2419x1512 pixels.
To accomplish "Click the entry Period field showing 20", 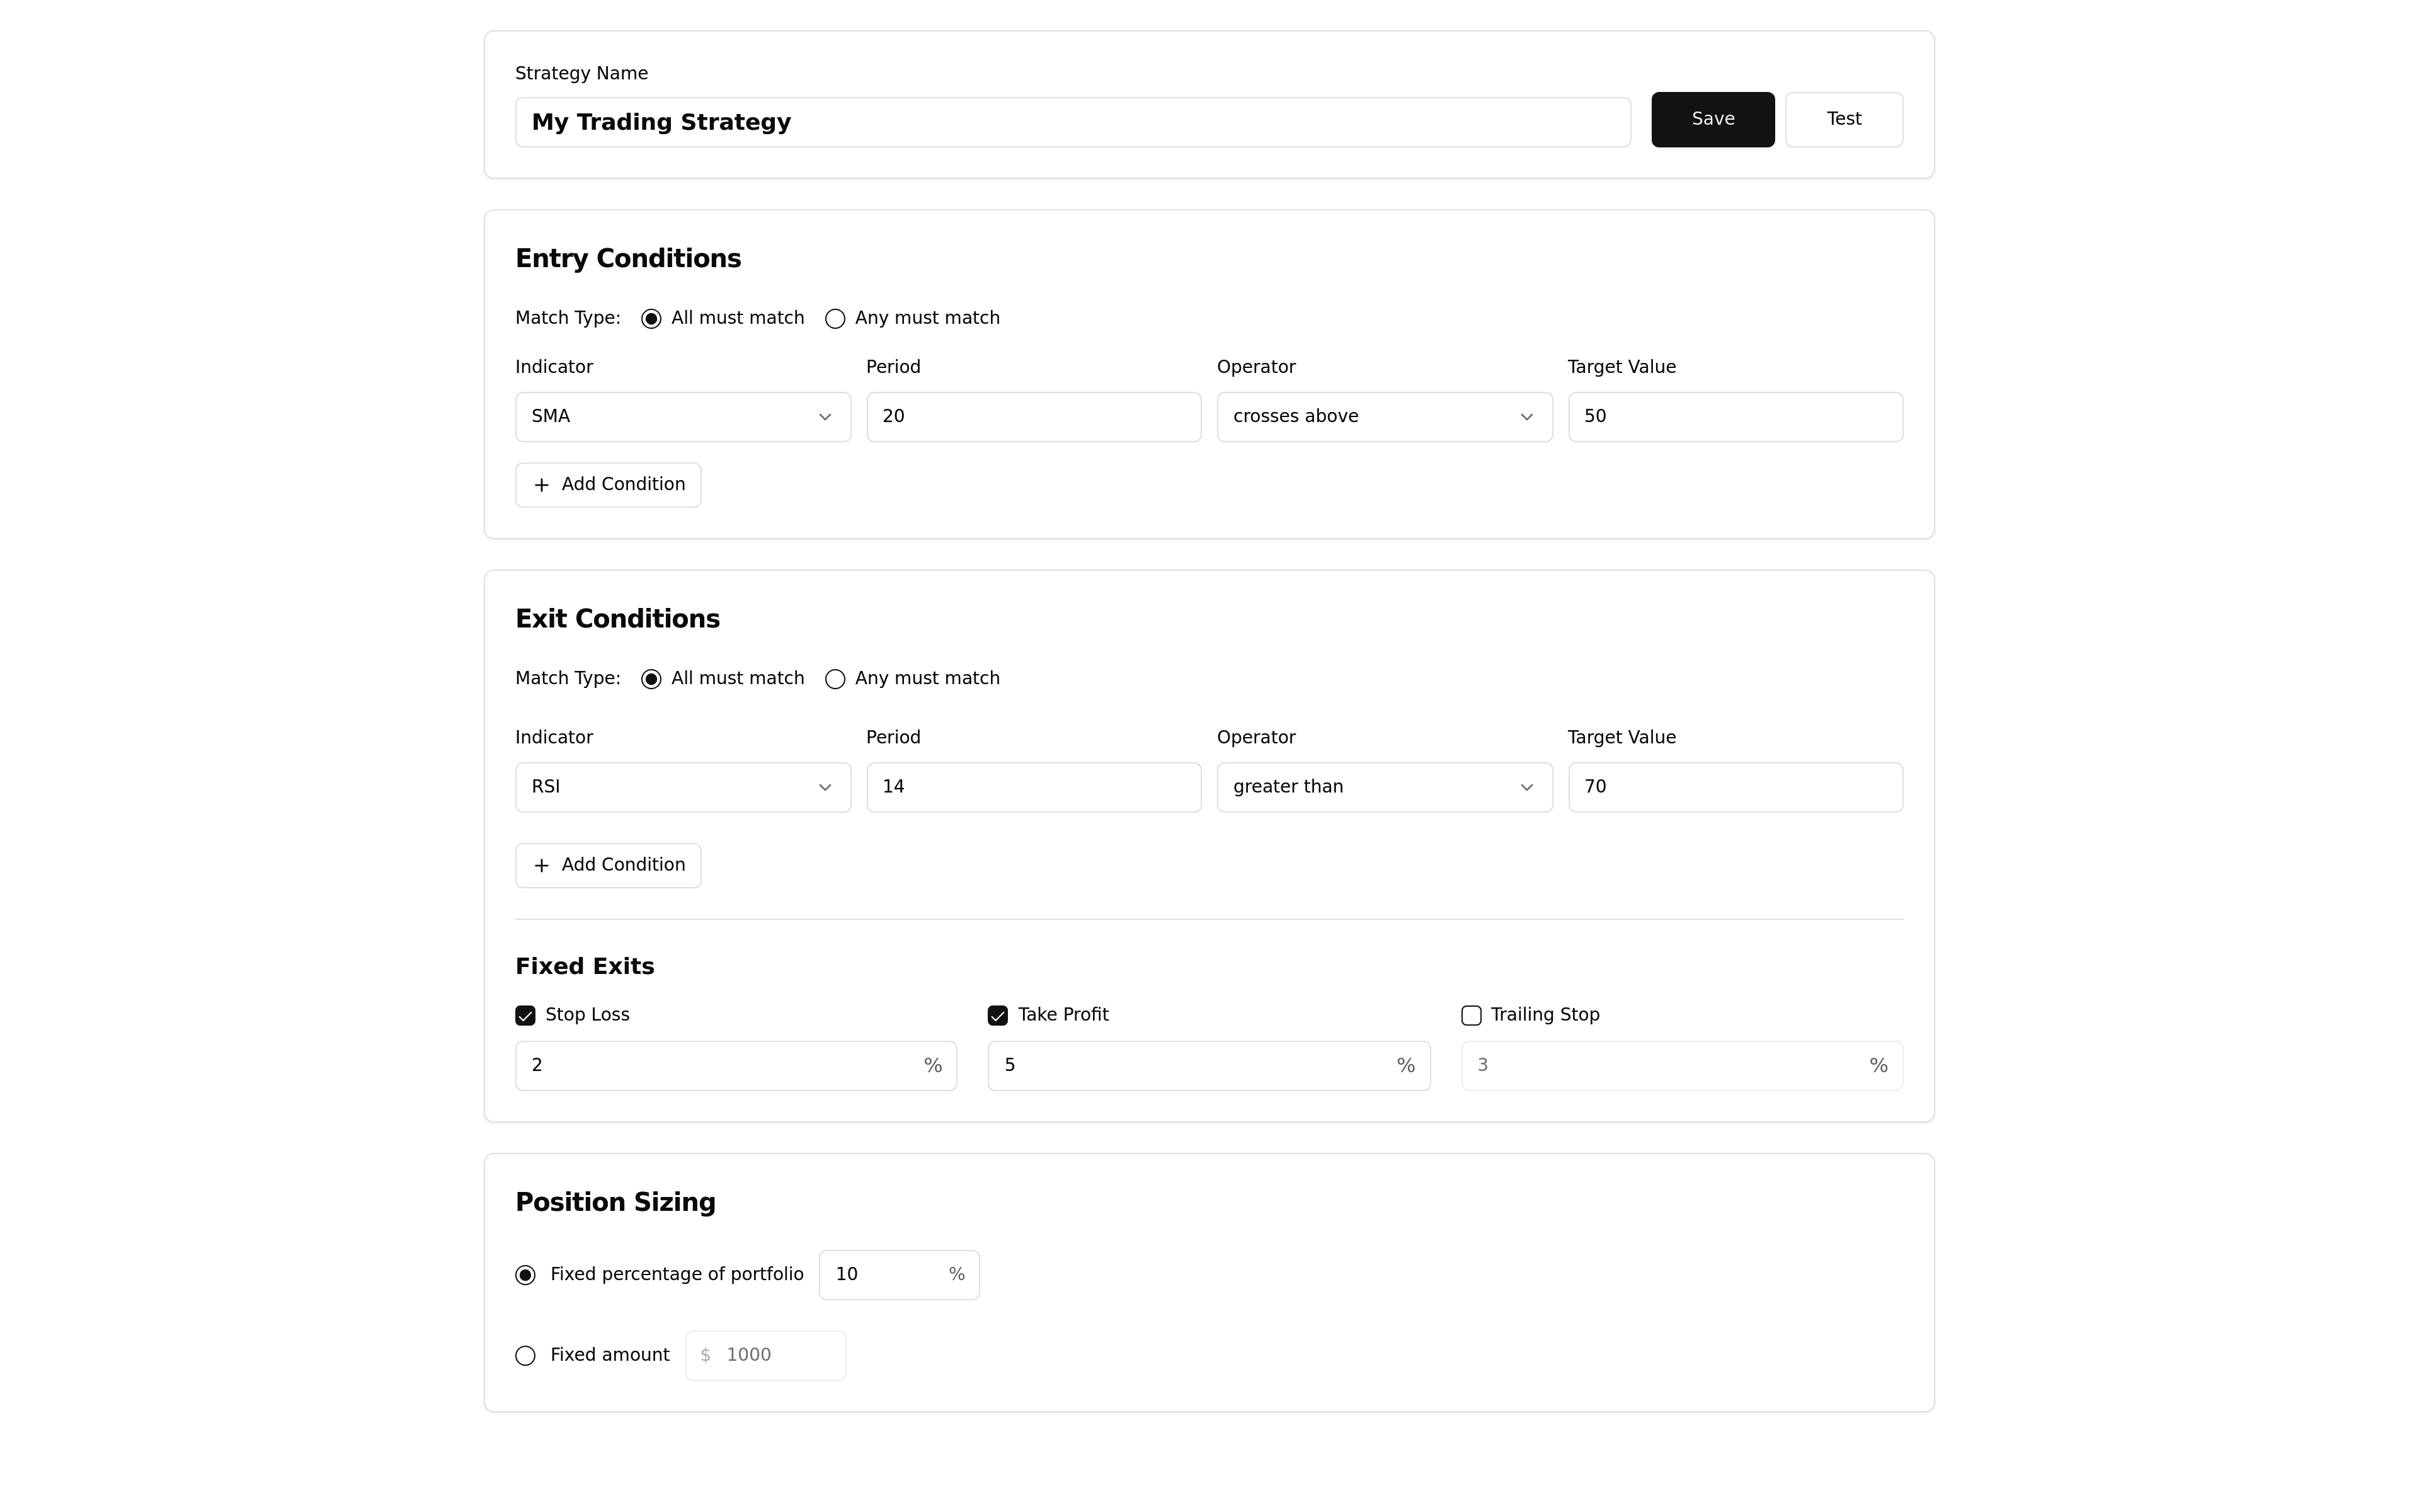I will [x=1032, y=417].
